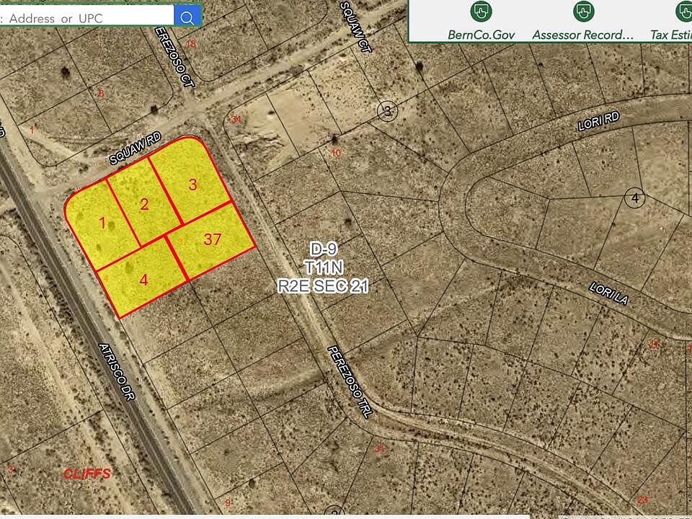Click the Lori Rd street label
Image resolution: width=692 pixels, height=519 pixels.
coord(599,121)
